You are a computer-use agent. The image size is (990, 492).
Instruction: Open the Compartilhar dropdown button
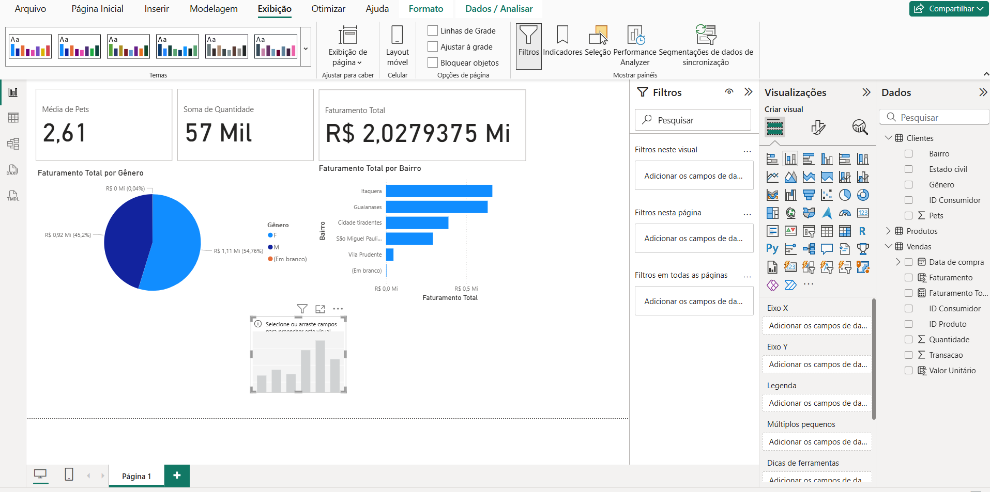[x=949, y=9]
